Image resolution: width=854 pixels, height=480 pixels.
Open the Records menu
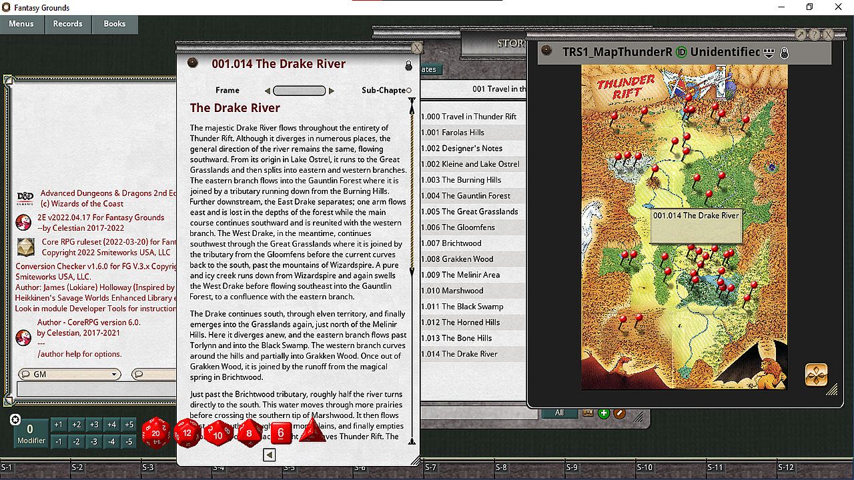point(68,24)
